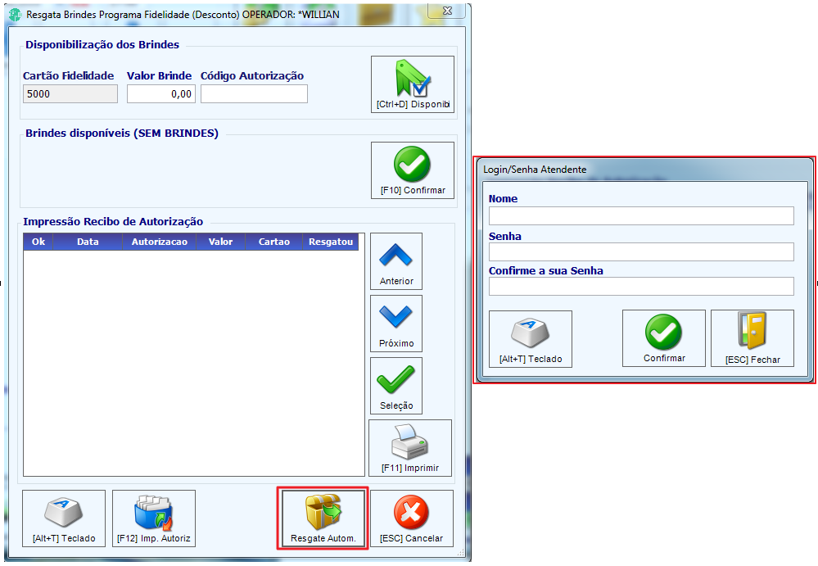This screenshot has height=566, width=818.
Task: Click the Ctrl+D Disponibilizar tag icon button
Action: 413,84
